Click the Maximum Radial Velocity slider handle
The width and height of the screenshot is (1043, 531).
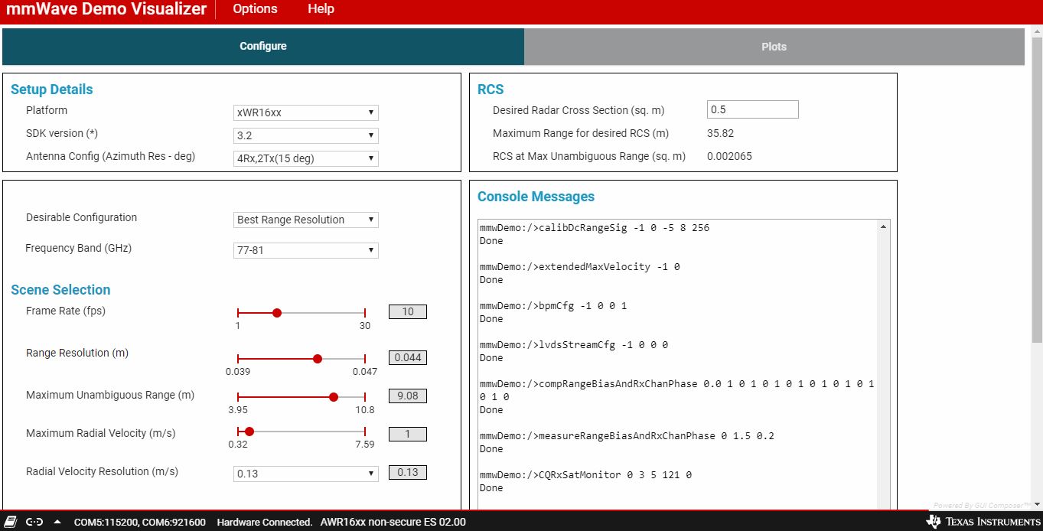(249, 431)
